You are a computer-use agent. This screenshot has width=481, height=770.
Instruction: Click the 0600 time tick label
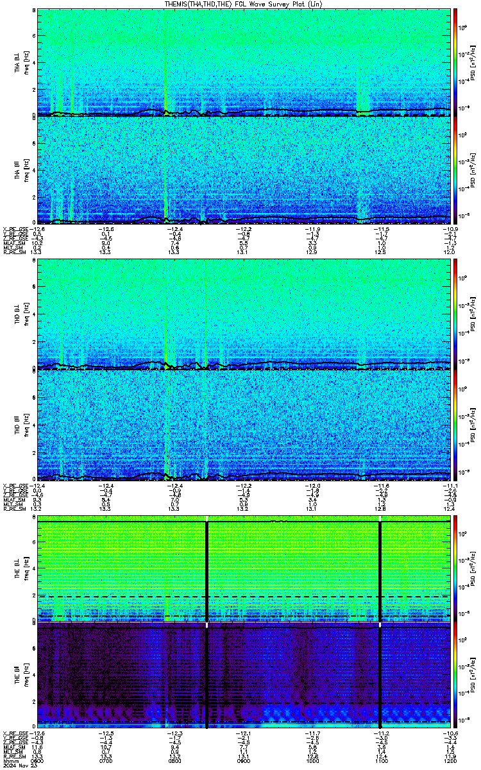[x=37, y=760]
